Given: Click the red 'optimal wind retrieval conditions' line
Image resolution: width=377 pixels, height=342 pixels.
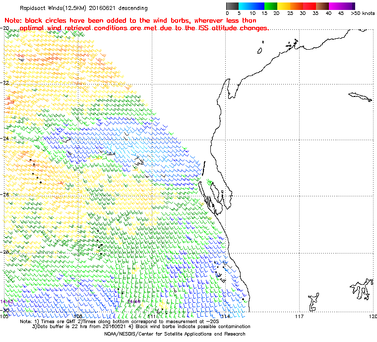Looking at the screenshot, I should click(x=144, y=28).
